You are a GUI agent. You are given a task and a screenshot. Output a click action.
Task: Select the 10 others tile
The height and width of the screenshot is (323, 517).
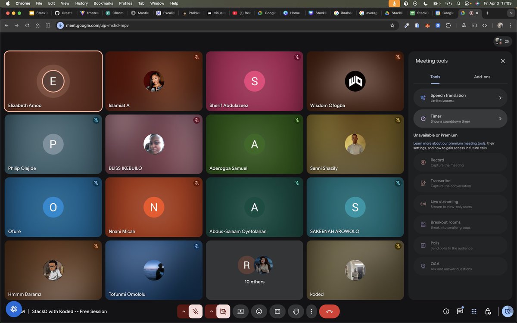click(x=255, y=270)
